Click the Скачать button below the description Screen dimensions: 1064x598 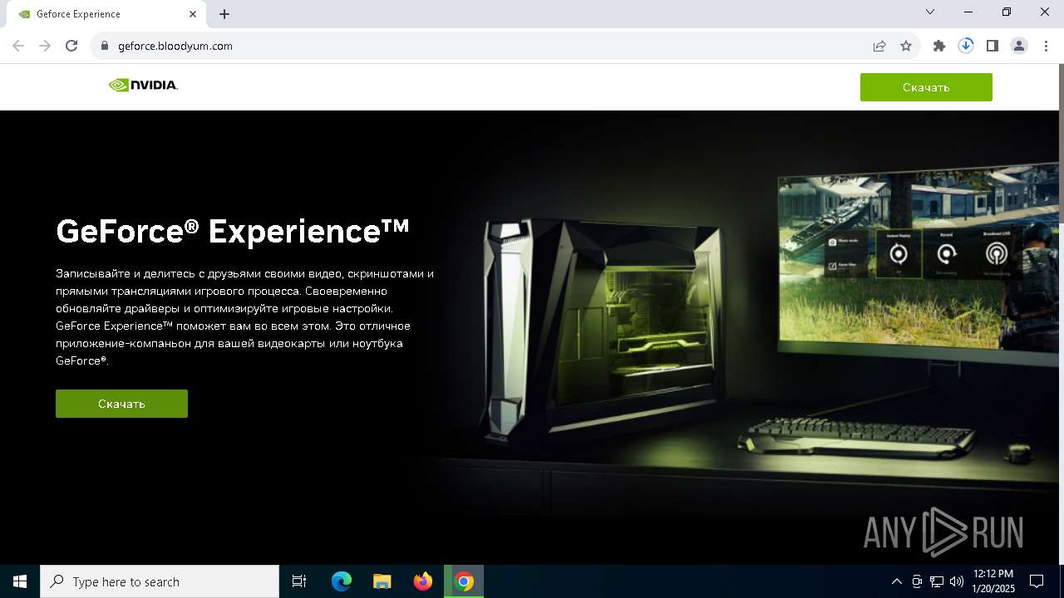(x=121, y=404)
